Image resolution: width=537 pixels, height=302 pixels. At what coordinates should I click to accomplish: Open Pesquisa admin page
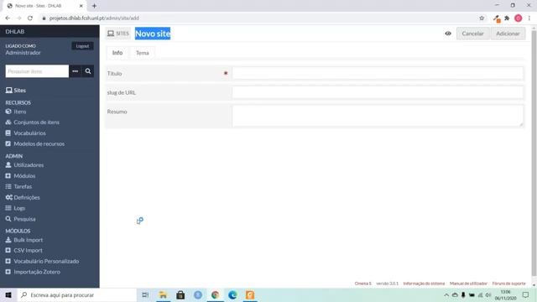20,219
